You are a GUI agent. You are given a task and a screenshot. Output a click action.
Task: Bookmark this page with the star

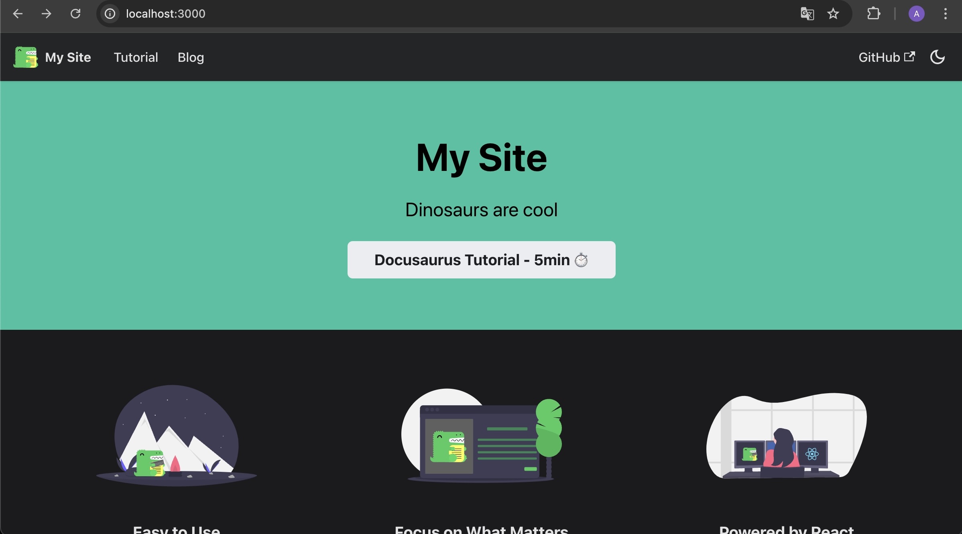(833, 14)
